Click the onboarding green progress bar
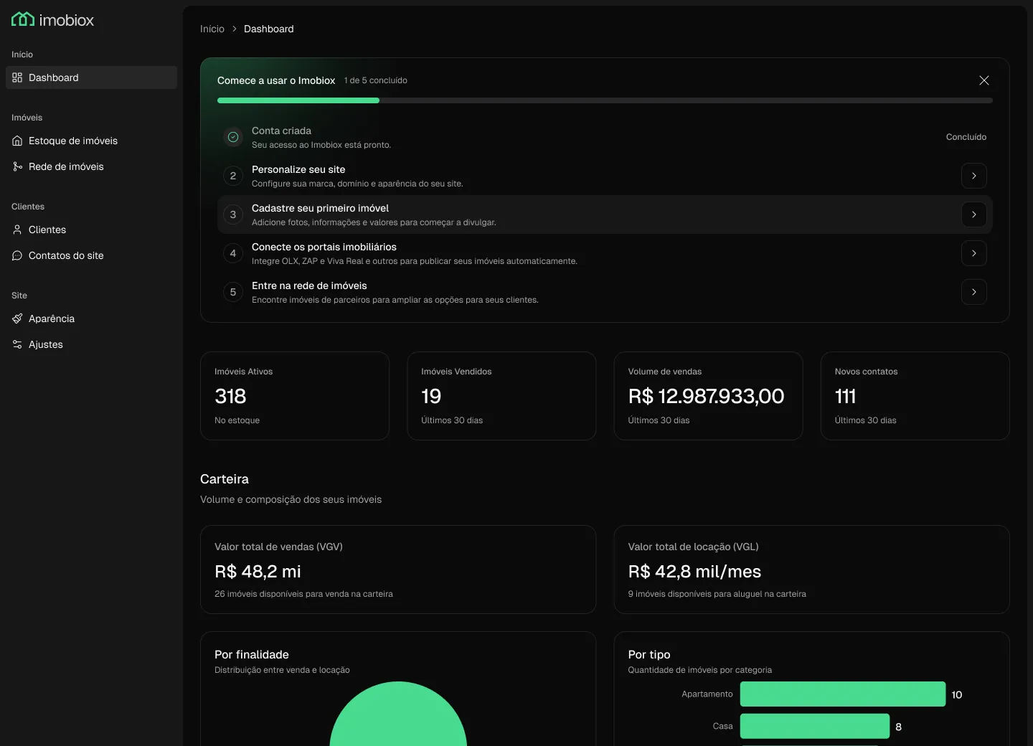 tap(298, 100)
